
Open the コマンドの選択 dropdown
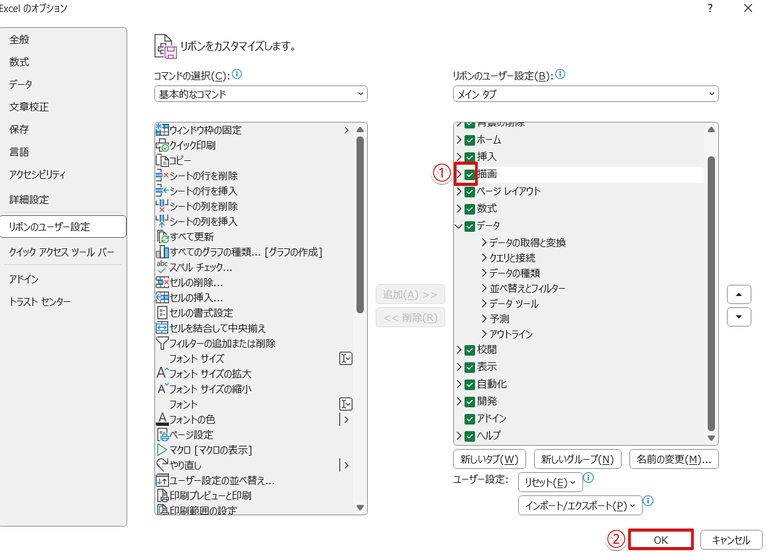(x=260, y=94)
